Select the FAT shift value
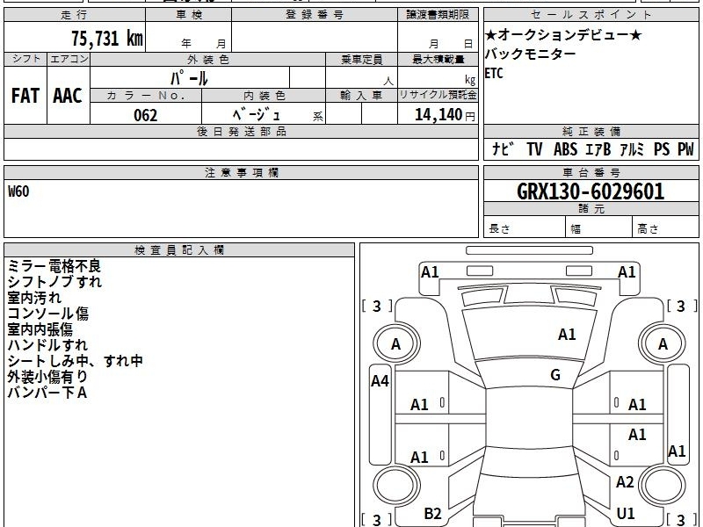Image resolution: width=703 pixels, height=527 pixels. pyautogui.click(x=25, y=96)
